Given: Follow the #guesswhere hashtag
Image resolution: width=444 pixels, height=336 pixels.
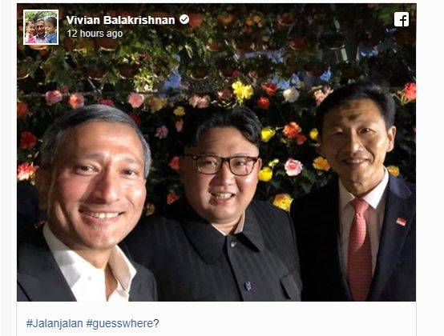Looking at the screenshot, I should click(x=119, y=323).
